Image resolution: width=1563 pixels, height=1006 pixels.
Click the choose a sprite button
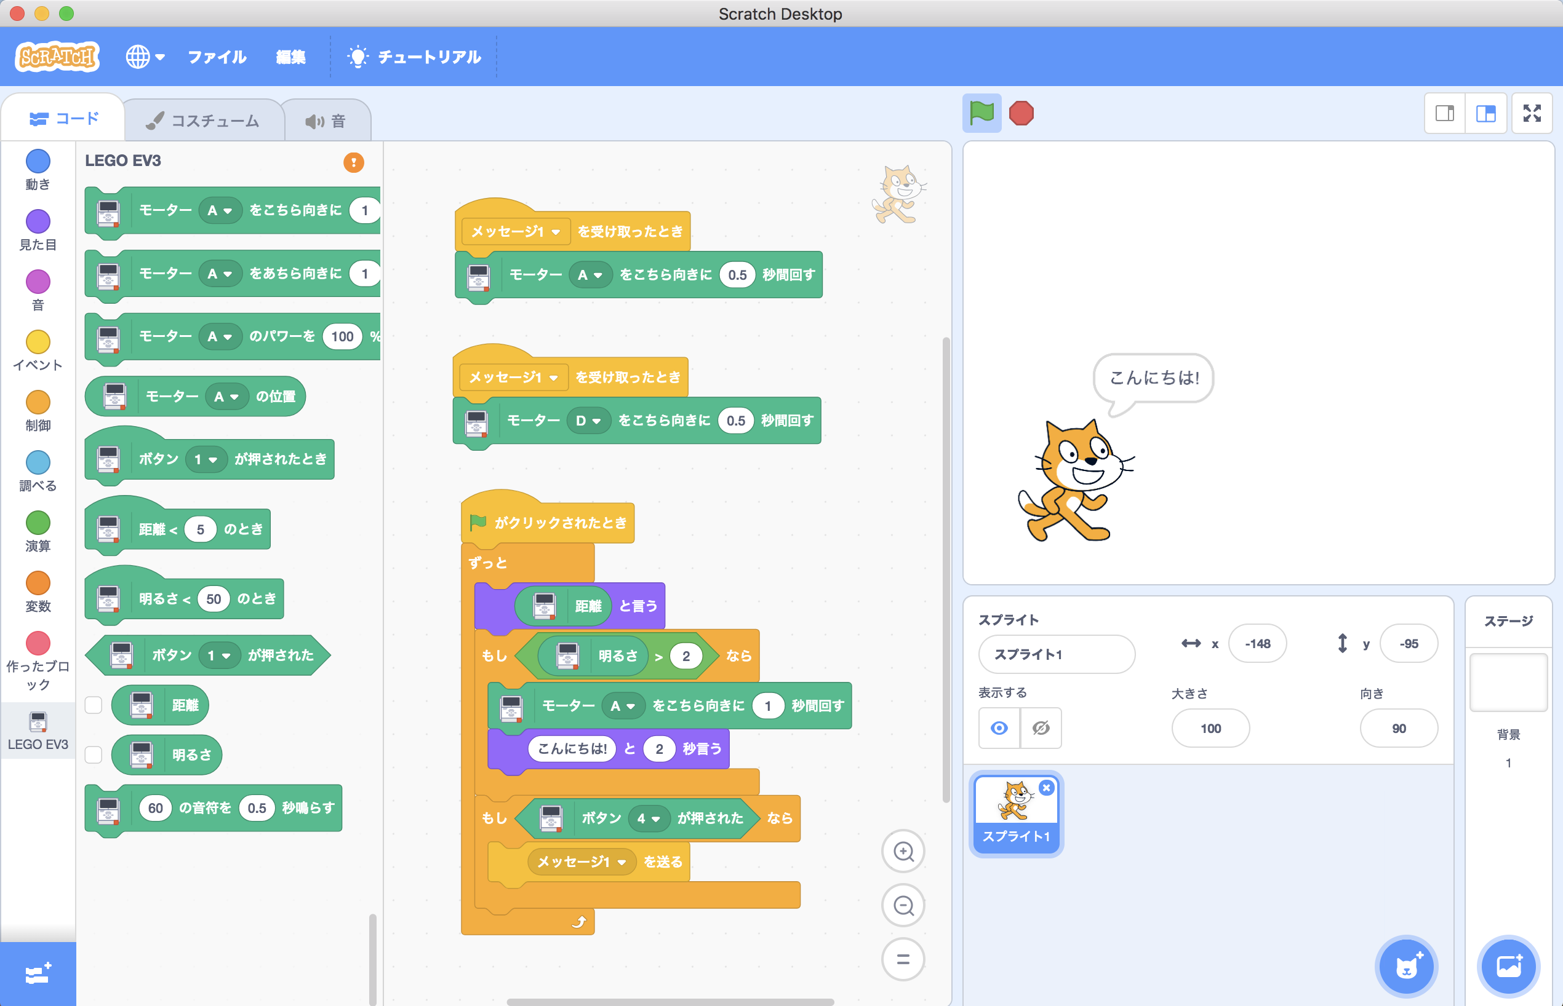[x=1406, y=966]
